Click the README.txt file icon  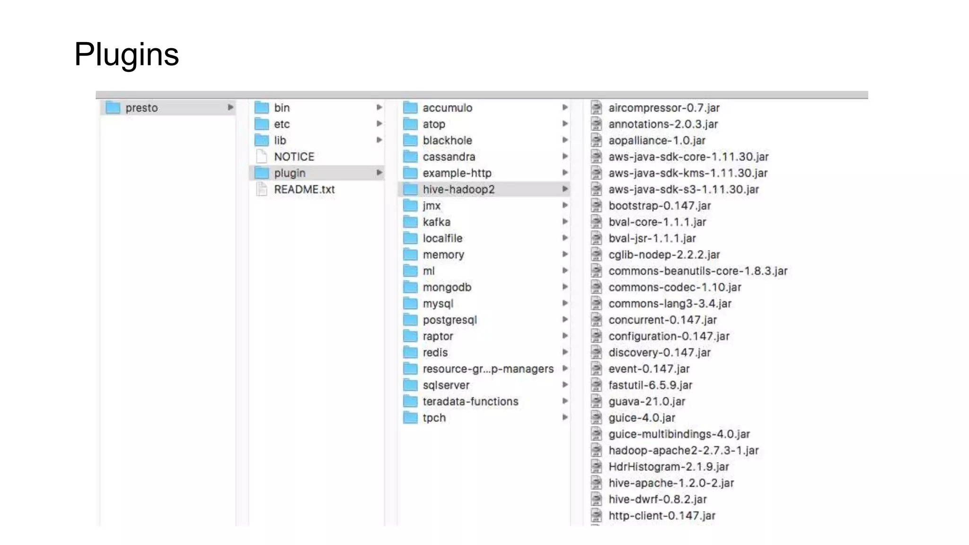[262, 189]
